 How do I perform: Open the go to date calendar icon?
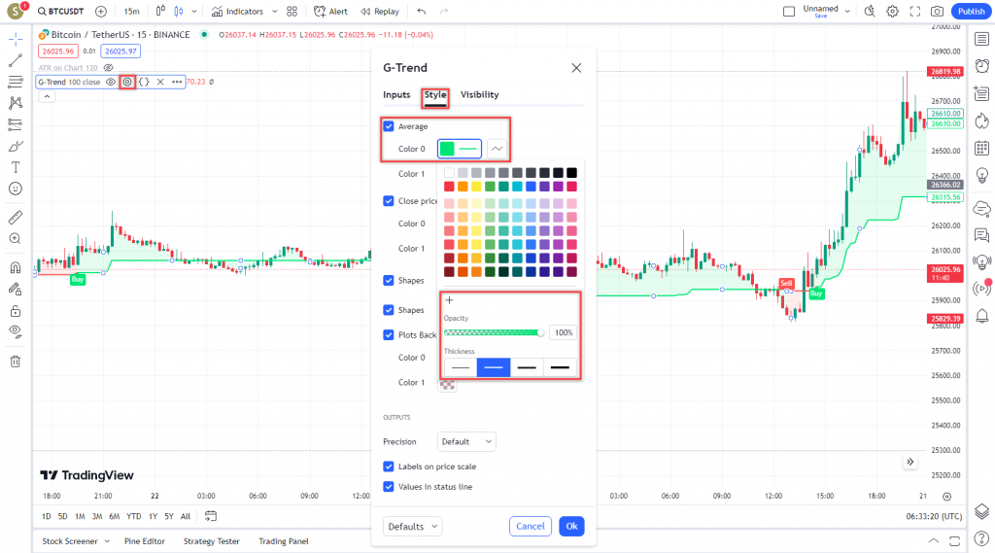(x=211, y=516)
